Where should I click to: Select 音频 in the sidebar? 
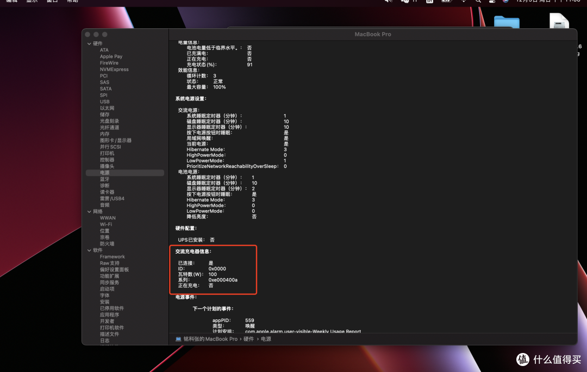coord(104,205)
